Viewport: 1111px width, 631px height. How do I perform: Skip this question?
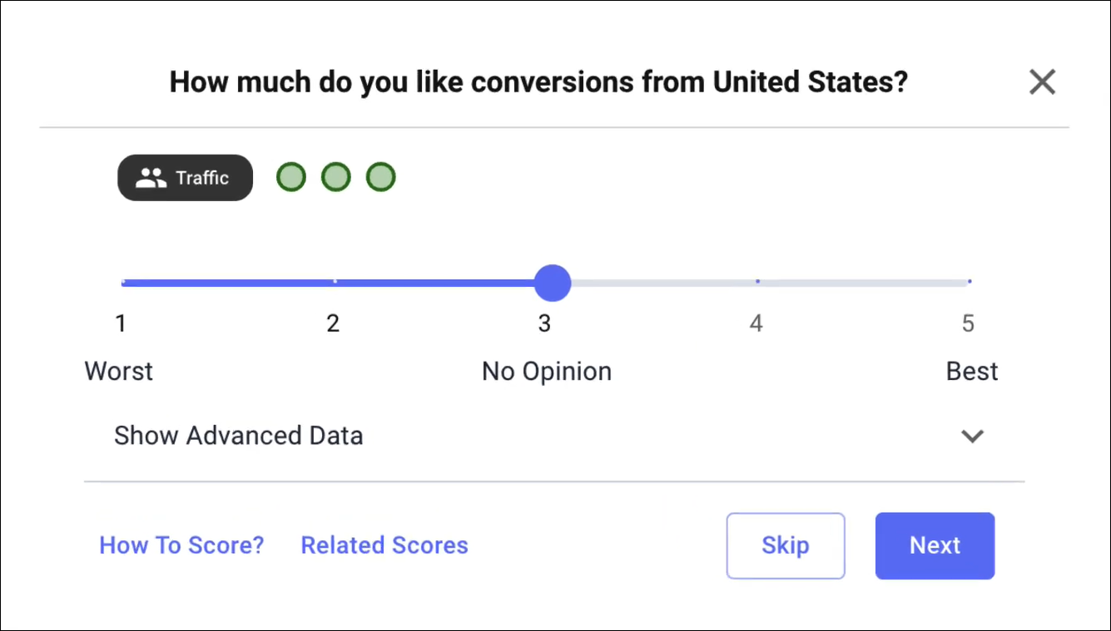point(786,545)
